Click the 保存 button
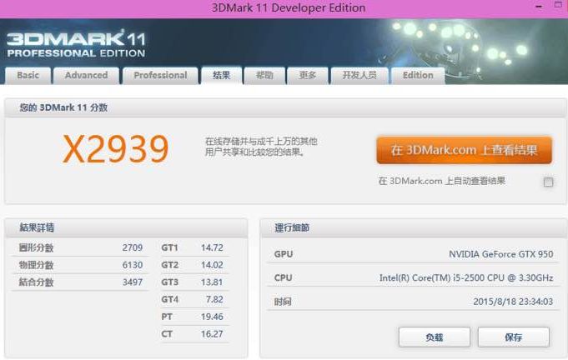 pyautogui.click(x=513, y=337)
